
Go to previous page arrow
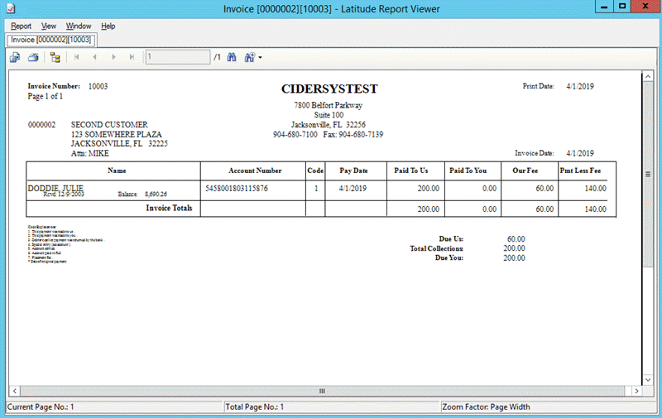point(95,57)
